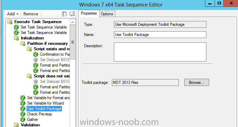The width and height of the screenshot is (238, 127).
Task: Click the Browse... button for toolkit package
Action: coord(197,83)
